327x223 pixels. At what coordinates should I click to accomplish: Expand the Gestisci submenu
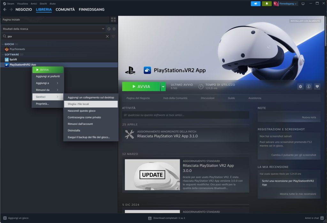48,97
